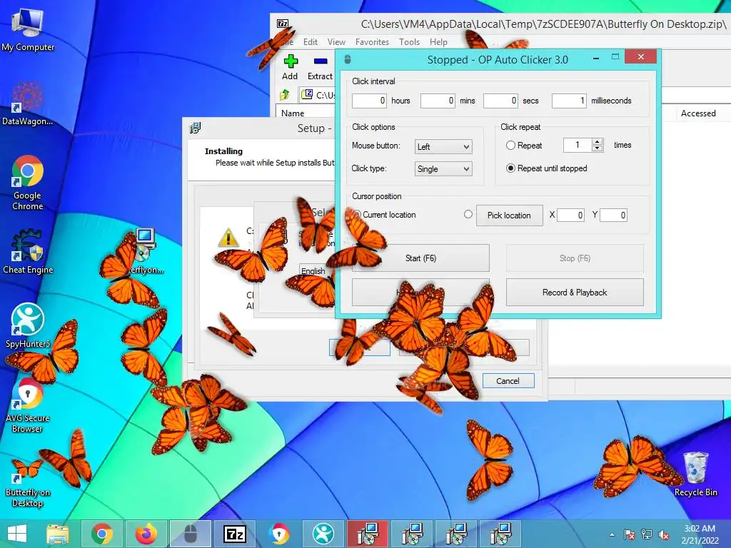Open the Edit menu in 7-Zip
731x548 pixels.
pos(311,42)
